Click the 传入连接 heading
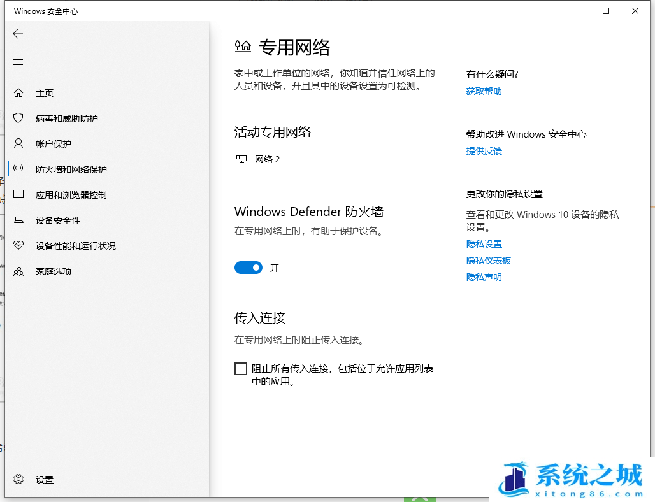 259,318
